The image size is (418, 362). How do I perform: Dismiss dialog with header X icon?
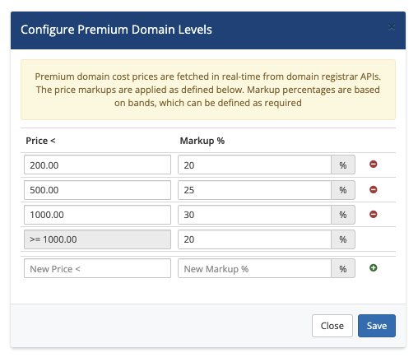392,27
